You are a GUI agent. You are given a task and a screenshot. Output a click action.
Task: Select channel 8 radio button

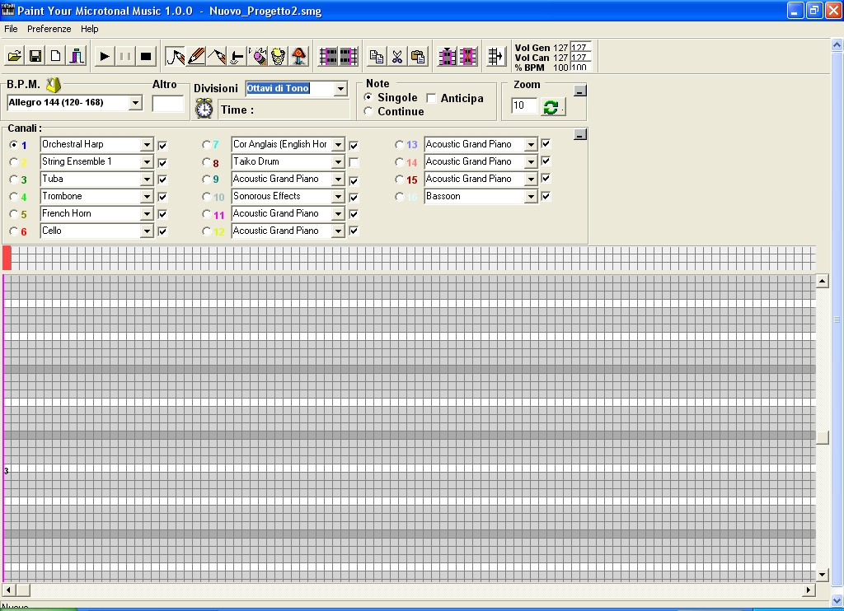point(206,162)
